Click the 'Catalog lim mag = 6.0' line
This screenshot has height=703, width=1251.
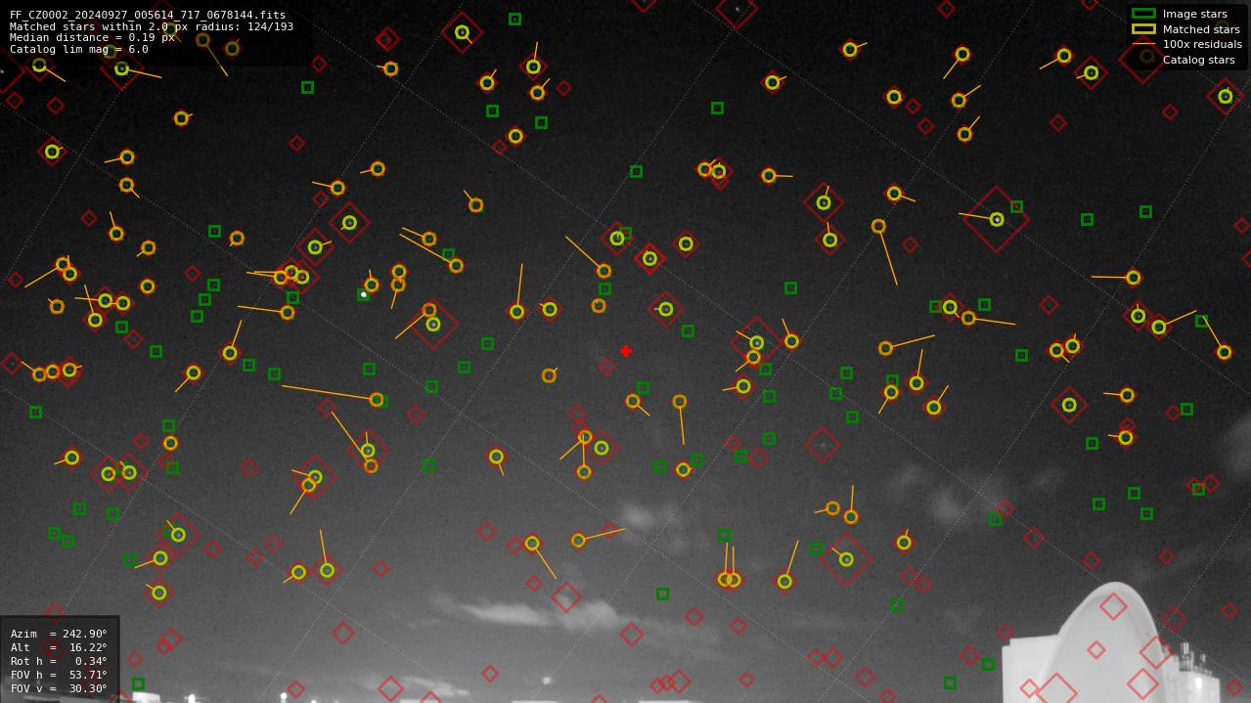79,49
